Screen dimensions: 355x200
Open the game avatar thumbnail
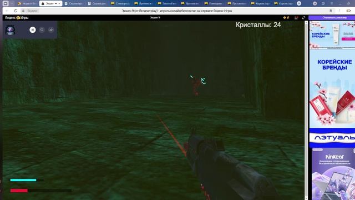10,30
